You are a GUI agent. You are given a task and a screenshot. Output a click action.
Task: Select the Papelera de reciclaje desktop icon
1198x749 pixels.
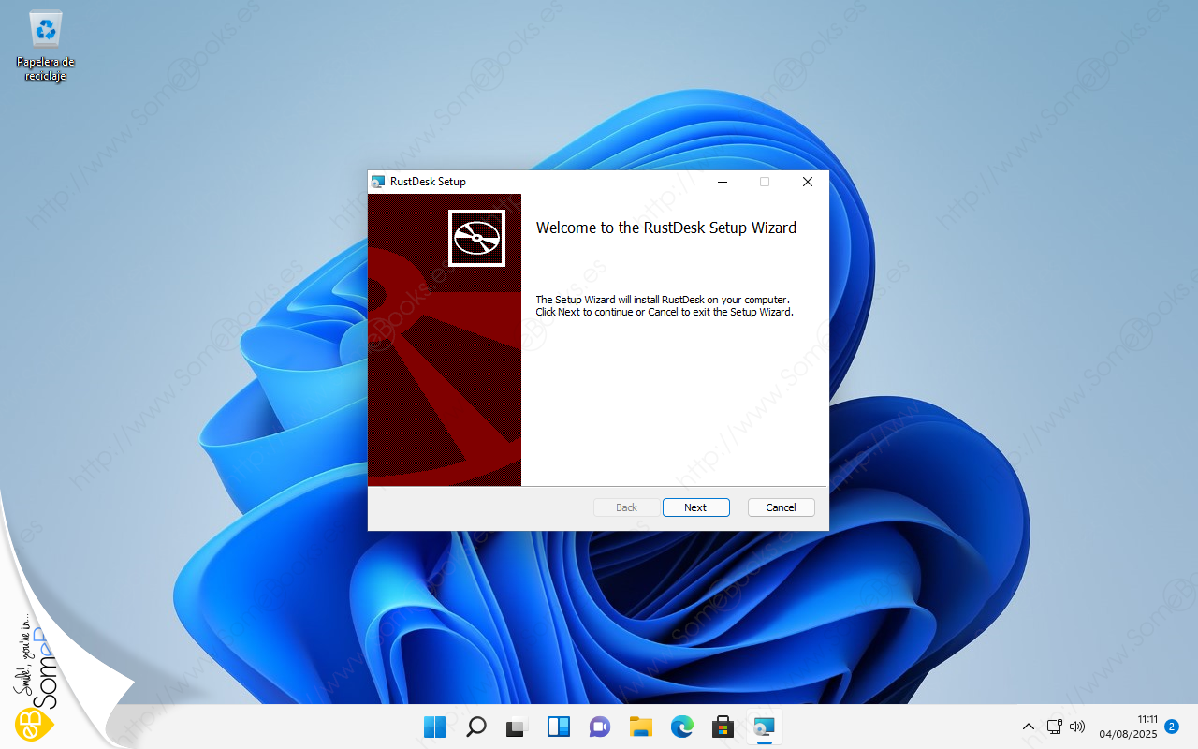pyautogui.click(x=45, y=47)
